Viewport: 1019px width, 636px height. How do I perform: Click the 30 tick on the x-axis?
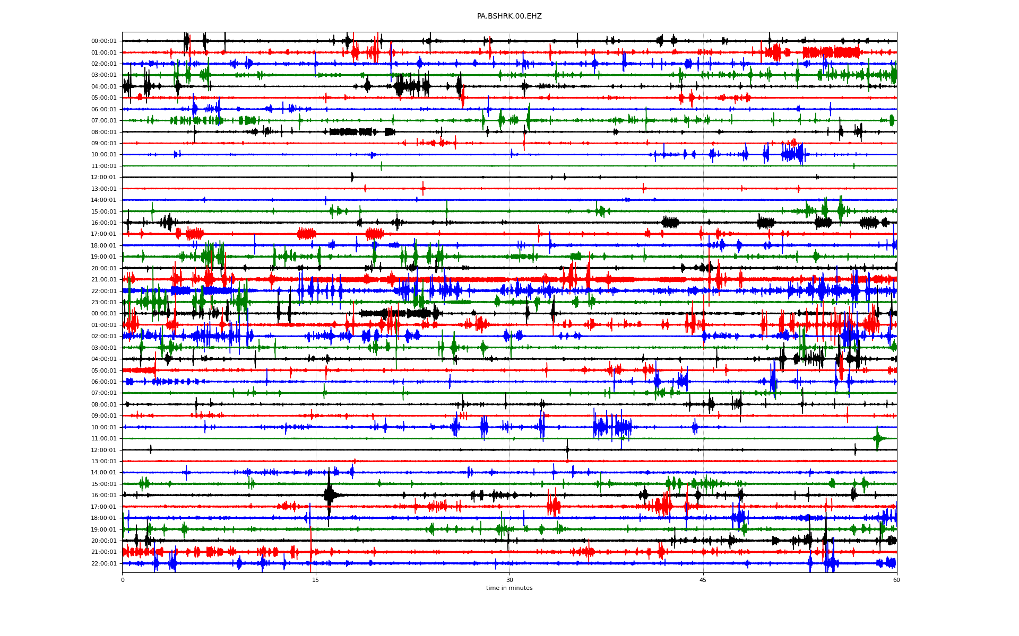[509, 580]
